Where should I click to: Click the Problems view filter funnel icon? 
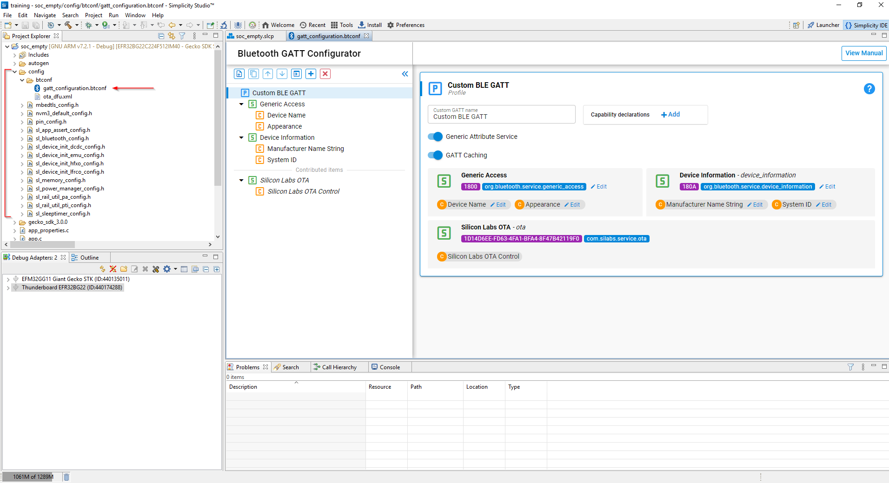pos(850,367)
